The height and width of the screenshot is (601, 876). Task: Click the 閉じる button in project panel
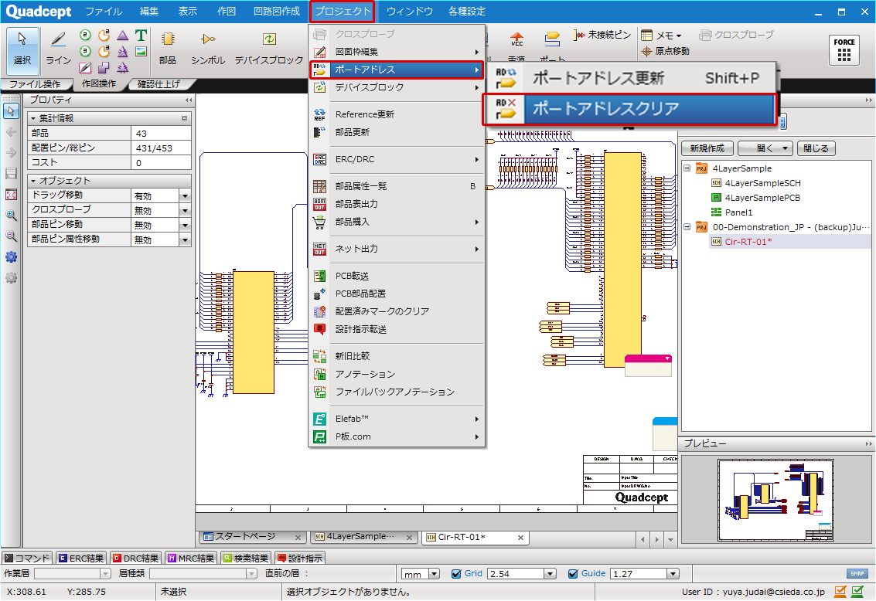click(816, 148)
